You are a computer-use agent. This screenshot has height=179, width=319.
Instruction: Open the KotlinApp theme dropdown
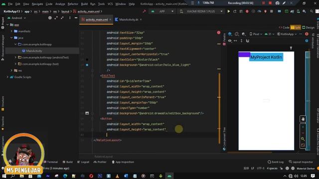tap(287, 34)
